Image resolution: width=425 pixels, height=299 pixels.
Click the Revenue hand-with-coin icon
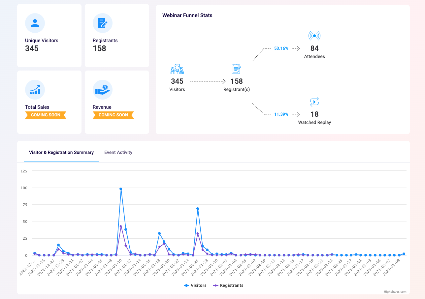[103, 90]
